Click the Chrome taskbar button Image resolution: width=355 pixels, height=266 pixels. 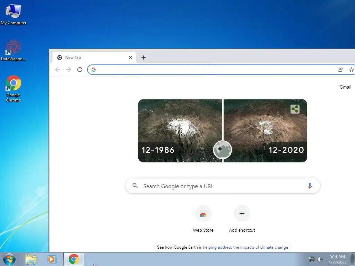[x=74, y=259]
